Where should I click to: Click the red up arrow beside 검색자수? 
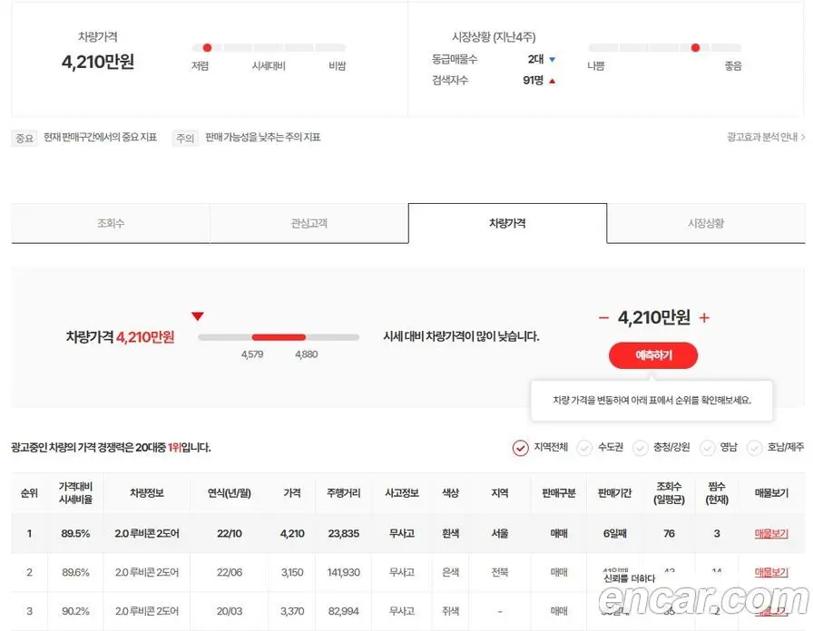tap(553, 81)
